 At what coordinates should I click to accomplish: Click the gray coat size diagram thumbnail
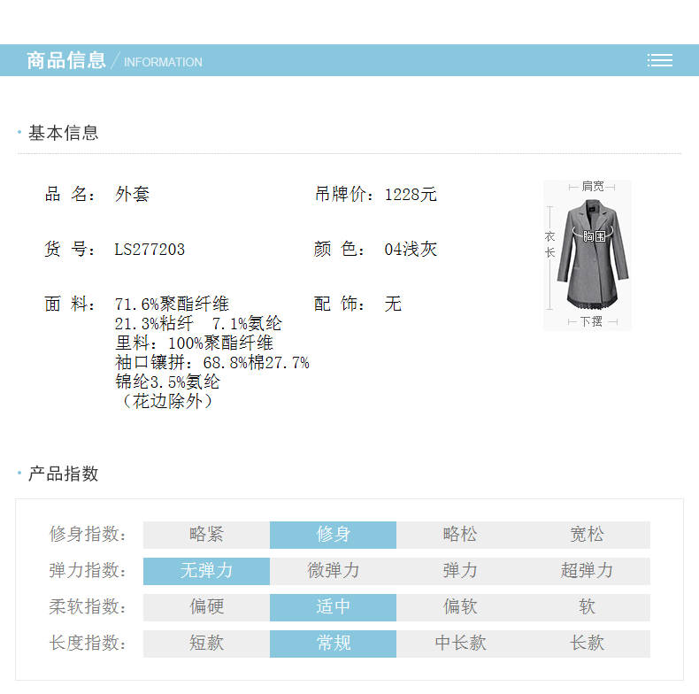point(587,255)
